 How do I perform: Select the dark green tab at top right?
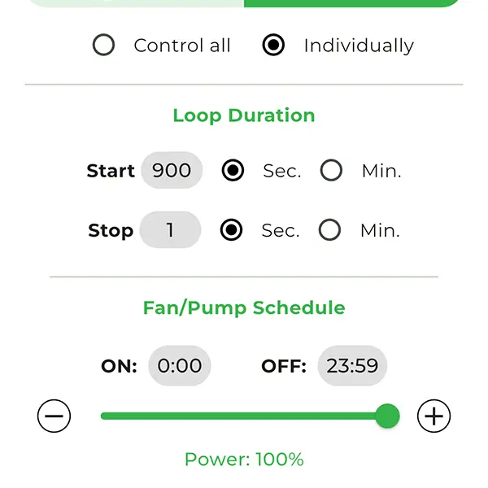354,2
